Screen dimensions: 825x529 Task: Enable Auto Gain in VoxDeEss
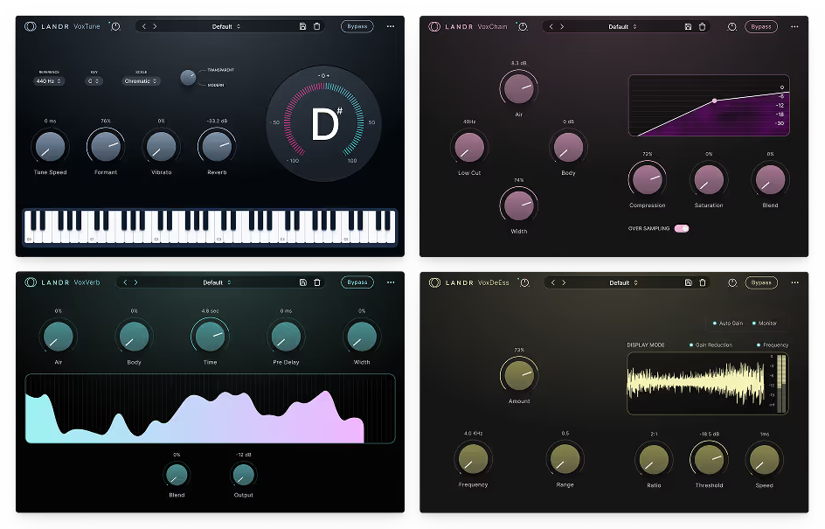click(714, 324)
